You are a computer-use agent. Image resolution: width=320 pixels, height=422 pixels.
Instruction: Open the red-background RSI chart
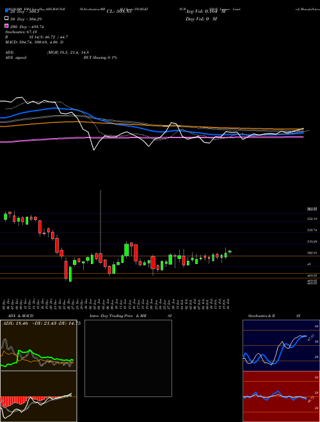[281, 396]
